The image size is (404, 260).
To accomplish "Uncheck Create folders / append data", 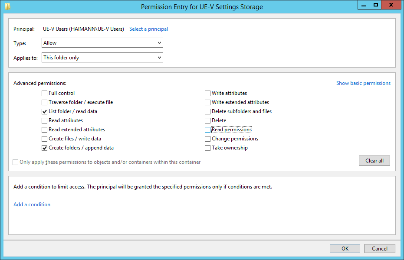I will coord(45,148).
